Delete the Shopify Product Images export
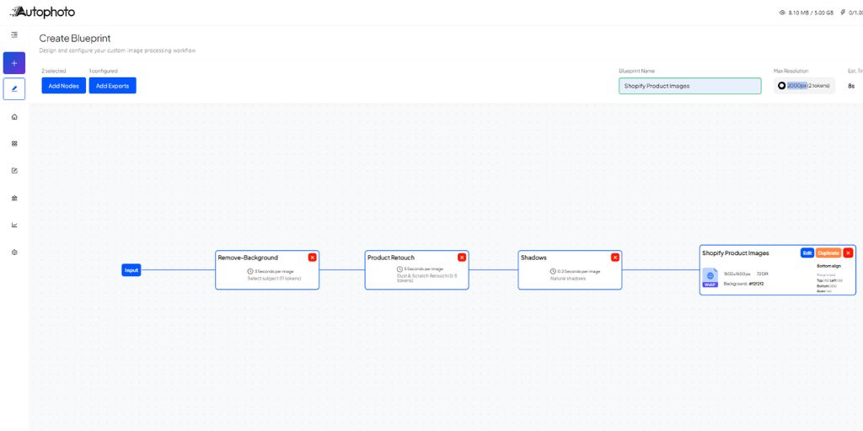863x431 pixels. (848, 253)
